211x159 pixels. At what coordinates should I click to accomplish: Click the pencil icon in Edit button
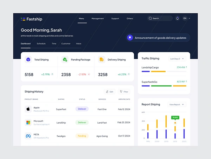107,92
